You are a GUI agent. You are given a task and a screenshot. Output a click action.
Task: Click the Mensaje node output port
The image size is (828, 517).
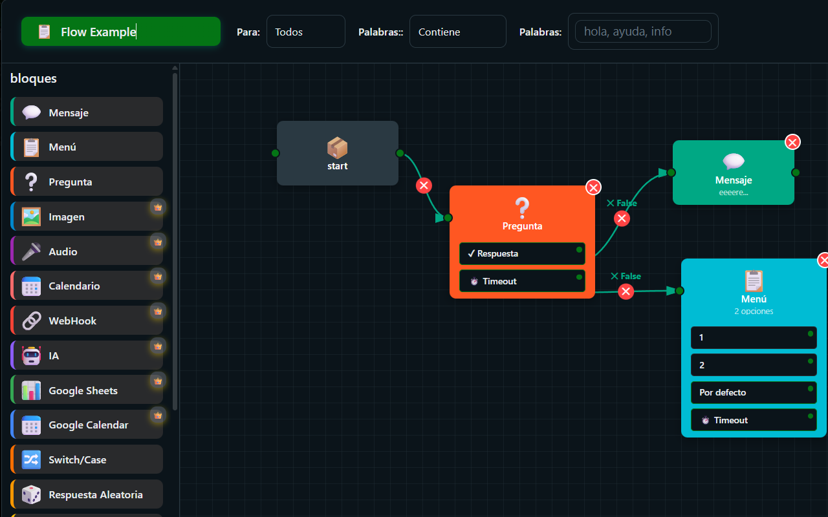[796, 173]
